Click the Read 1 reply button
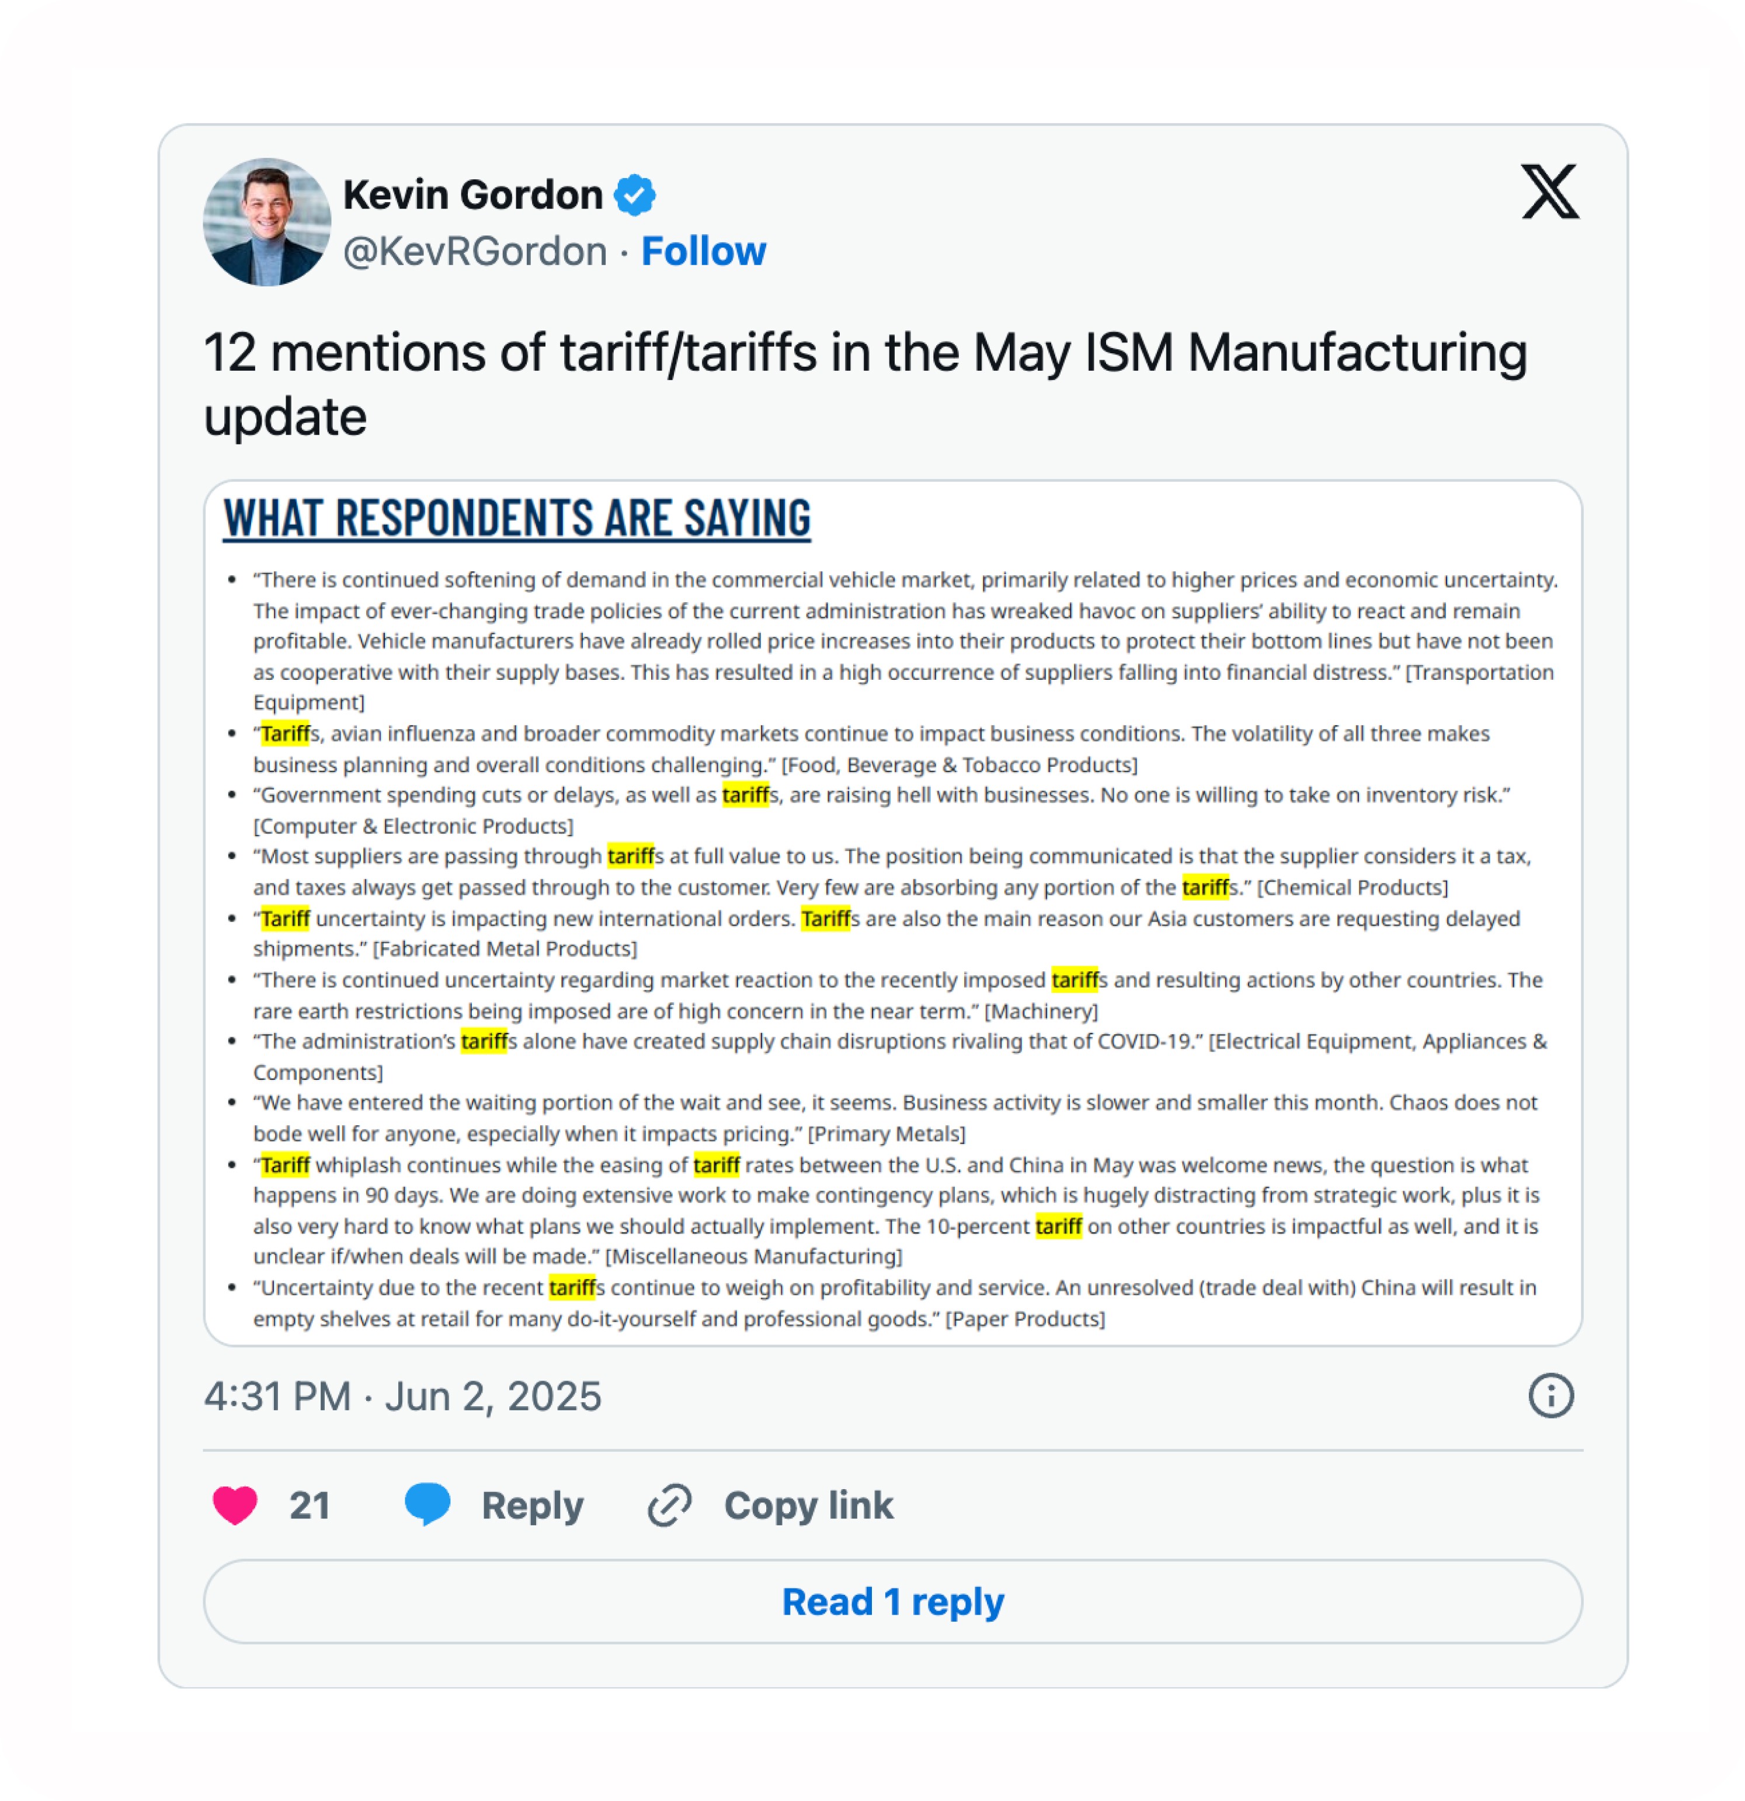The width and height of the screenshot is (1745, 1801). pyautogui.click(x=893, y=1602)
